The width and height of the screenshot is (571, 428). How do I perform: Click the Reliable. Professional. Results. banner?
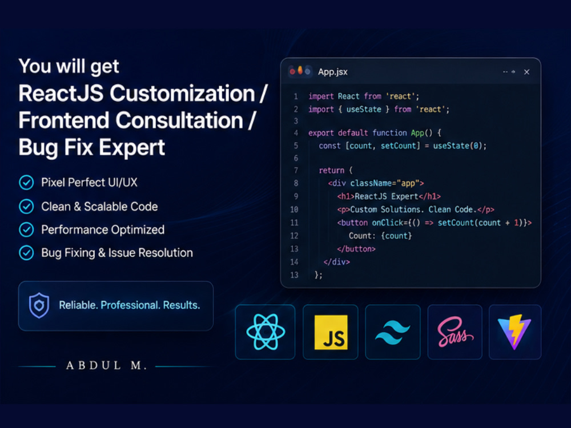pyautogui.click(x=116, y=306)
